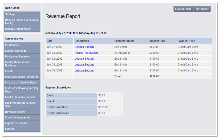The width and height of the screenshot is (219, 138).
Task: Go to Events page
Action: tap(22, 71)
